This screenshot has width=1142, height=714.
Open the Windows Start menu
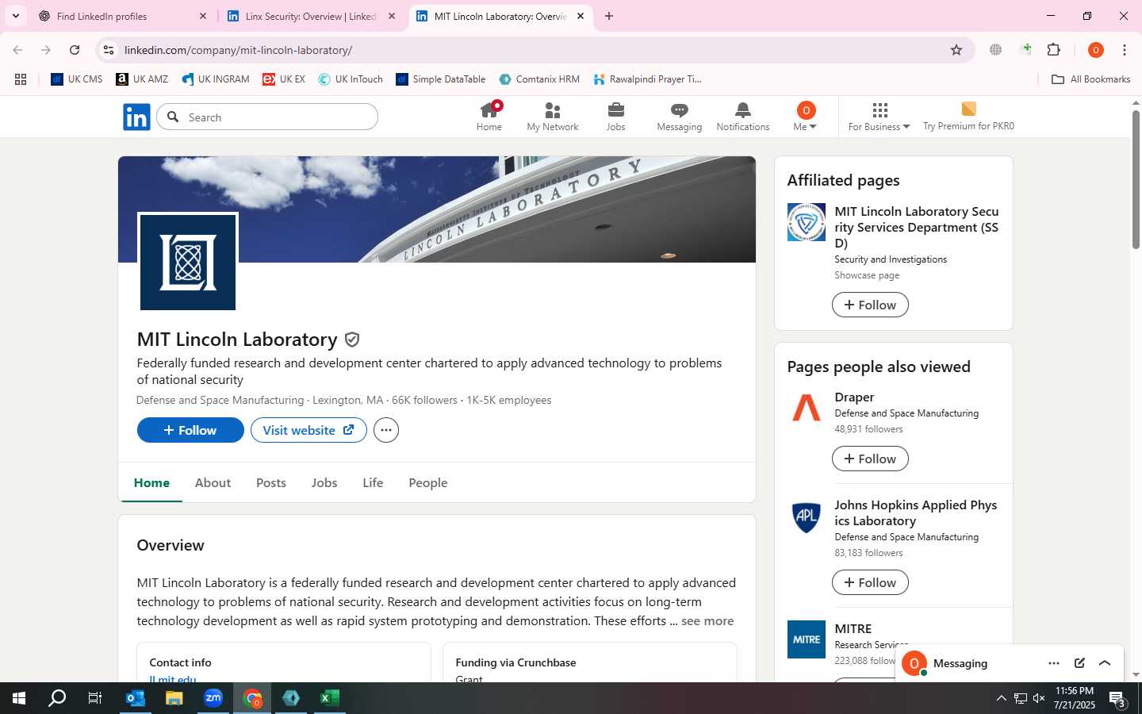pyautogui.click(x=19, y=698)
